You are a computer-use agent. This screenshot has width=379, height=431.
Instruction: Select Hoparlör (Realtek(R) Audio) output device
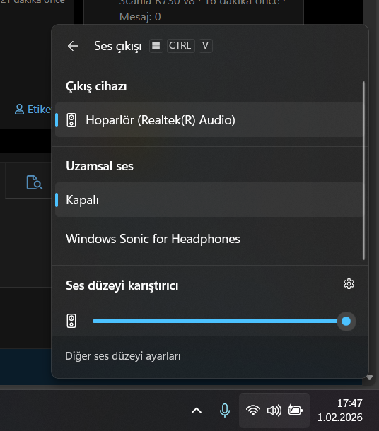coord(209,120)
